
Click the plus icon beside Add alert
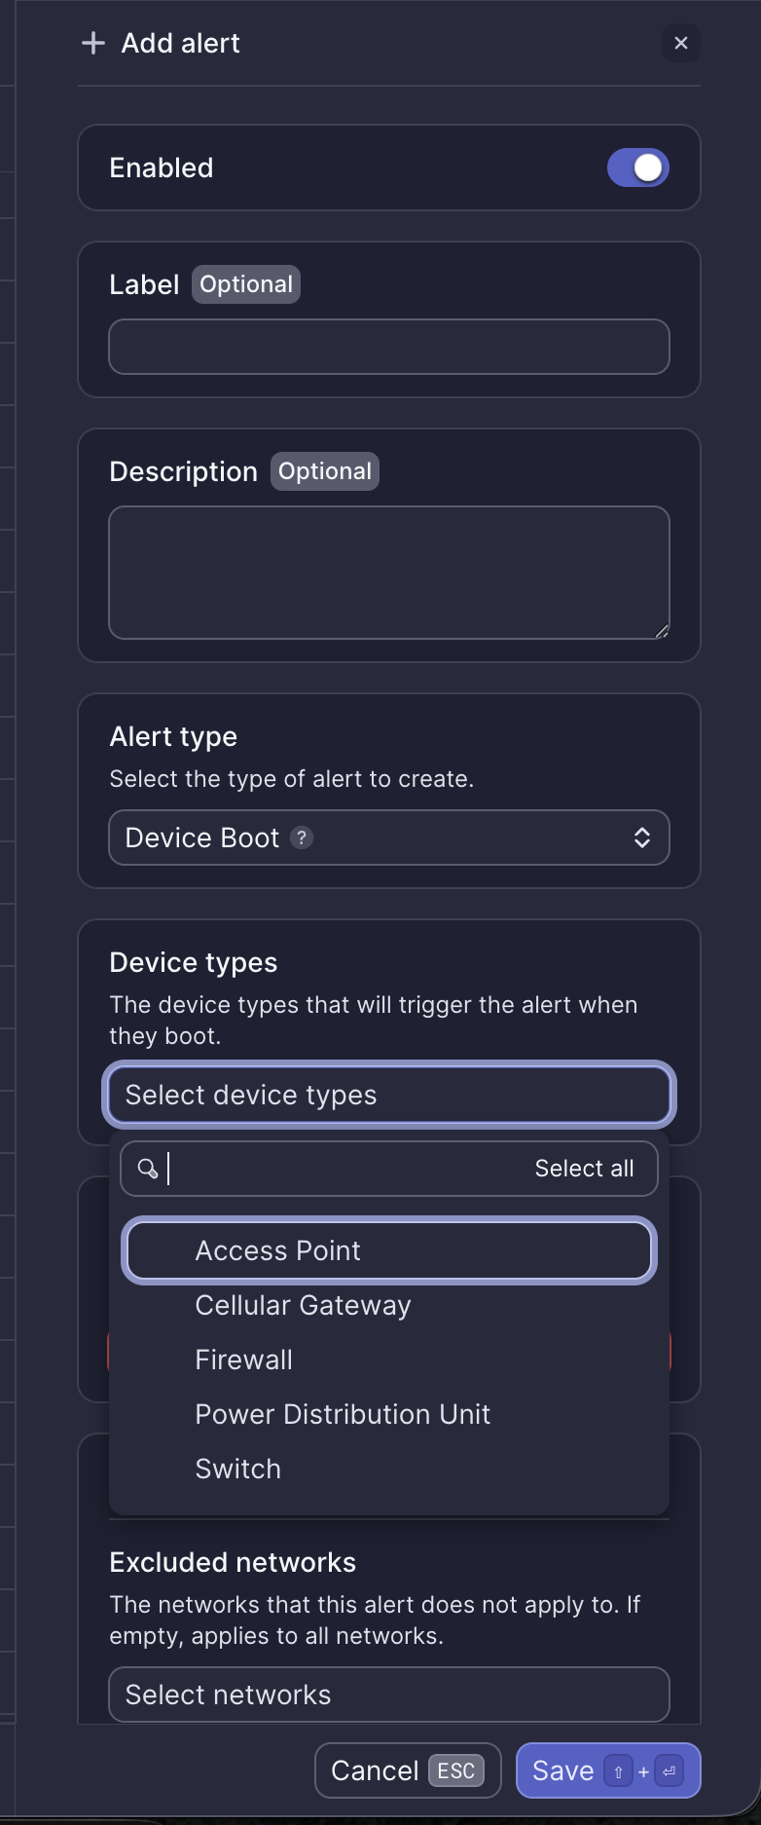point(91,43)
